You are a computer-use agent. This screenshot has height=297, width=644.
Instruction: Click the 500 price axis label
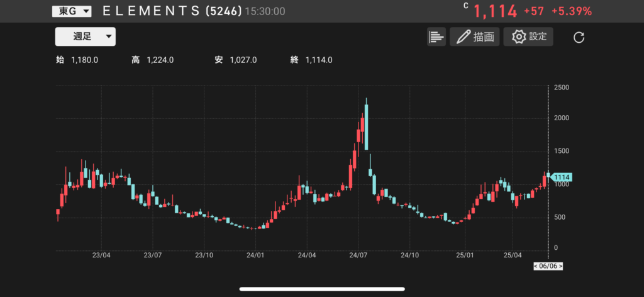coord(558,217)
